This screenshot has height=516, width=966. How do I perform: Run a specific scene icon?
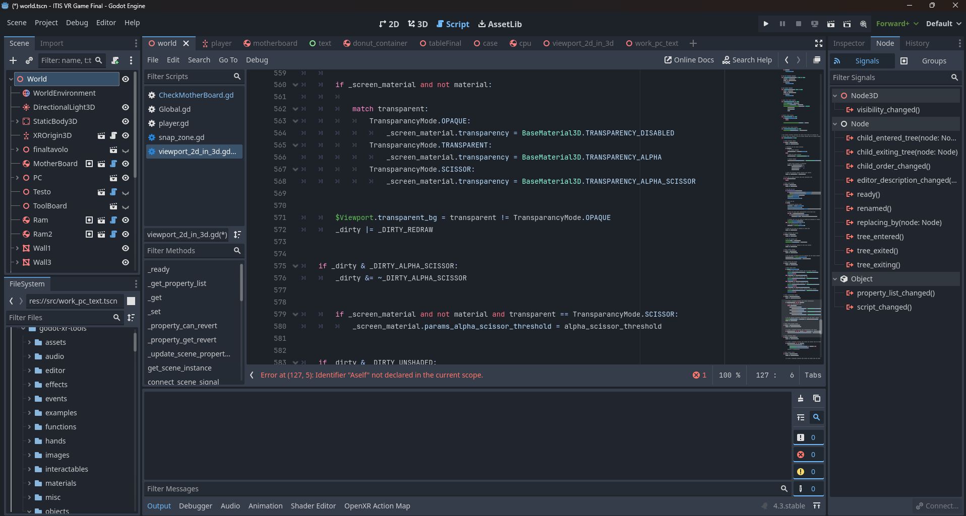(x=847, y=24)
